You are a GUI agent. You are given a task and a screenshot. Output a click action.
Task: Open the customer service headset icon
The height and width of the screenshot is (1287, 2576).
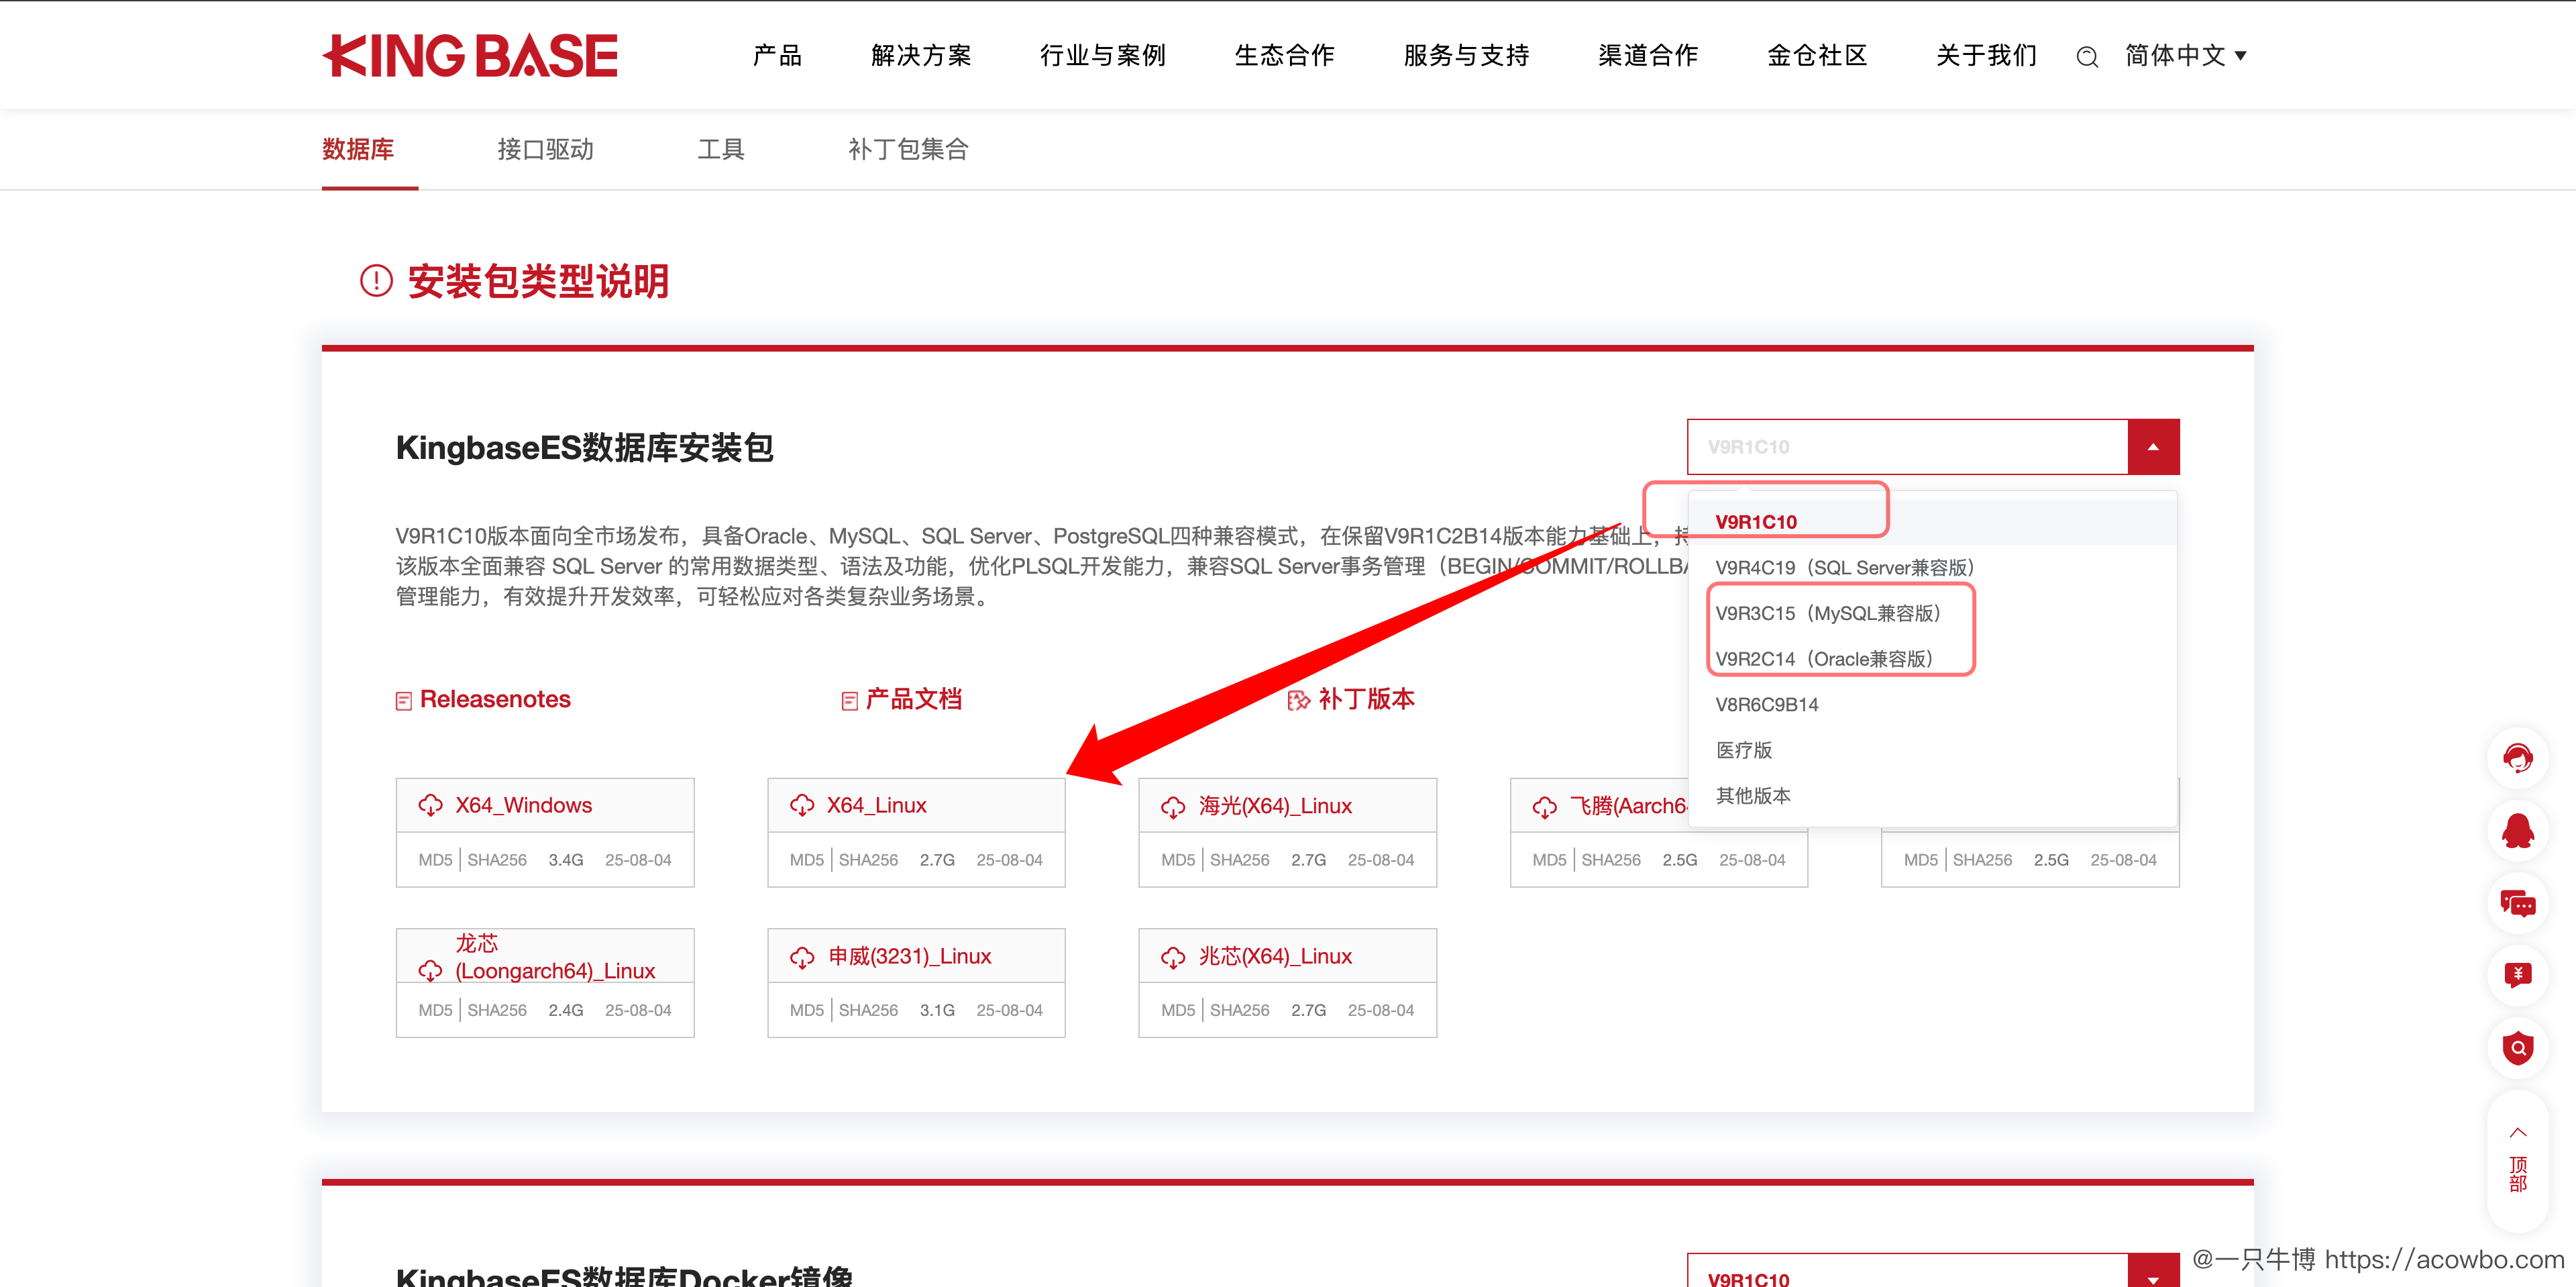(x=2517, y=758)
